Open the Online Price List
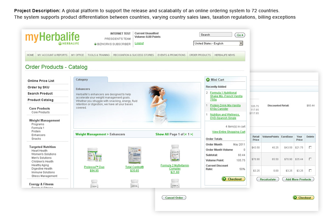 click(41, 81)
